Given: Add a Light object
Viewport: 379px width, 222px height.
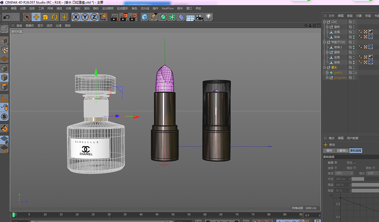Looking at the screenshot, I should click(x=209, y=17).
